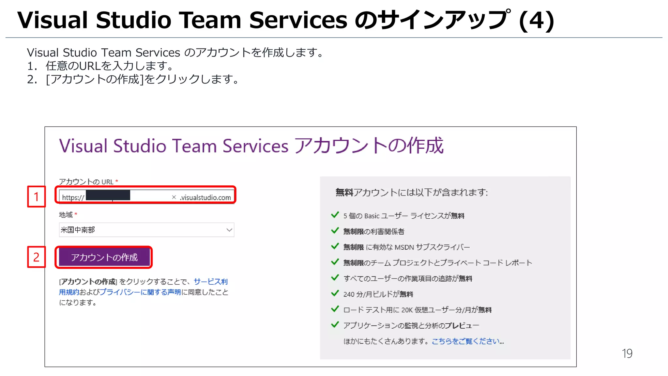Select the line 無制限 に有効な MSDN サブスクライバー
Viewport: 668px width, 376px height.
[407, 247]
